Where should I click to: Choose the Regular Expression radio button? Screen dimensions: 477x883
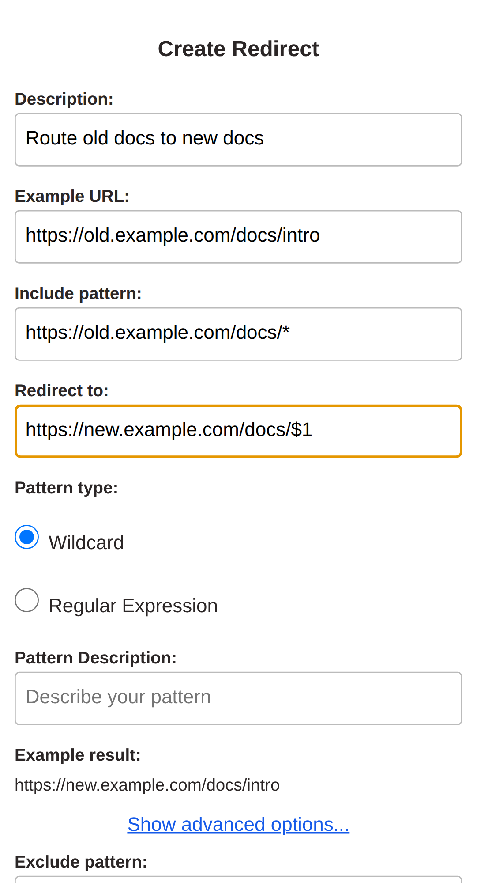tap(27, 600)
